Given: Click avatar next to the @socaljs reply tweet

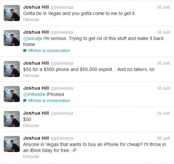Looking at the screenshot, I should (12, 38).
